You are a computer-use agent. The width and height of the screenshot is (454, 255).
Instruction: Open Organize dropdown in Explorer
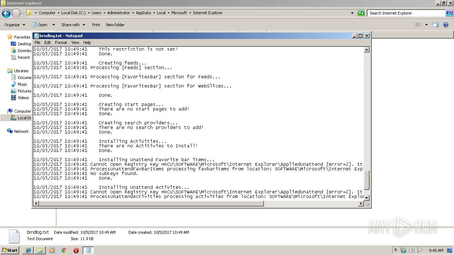pos(15,25)
